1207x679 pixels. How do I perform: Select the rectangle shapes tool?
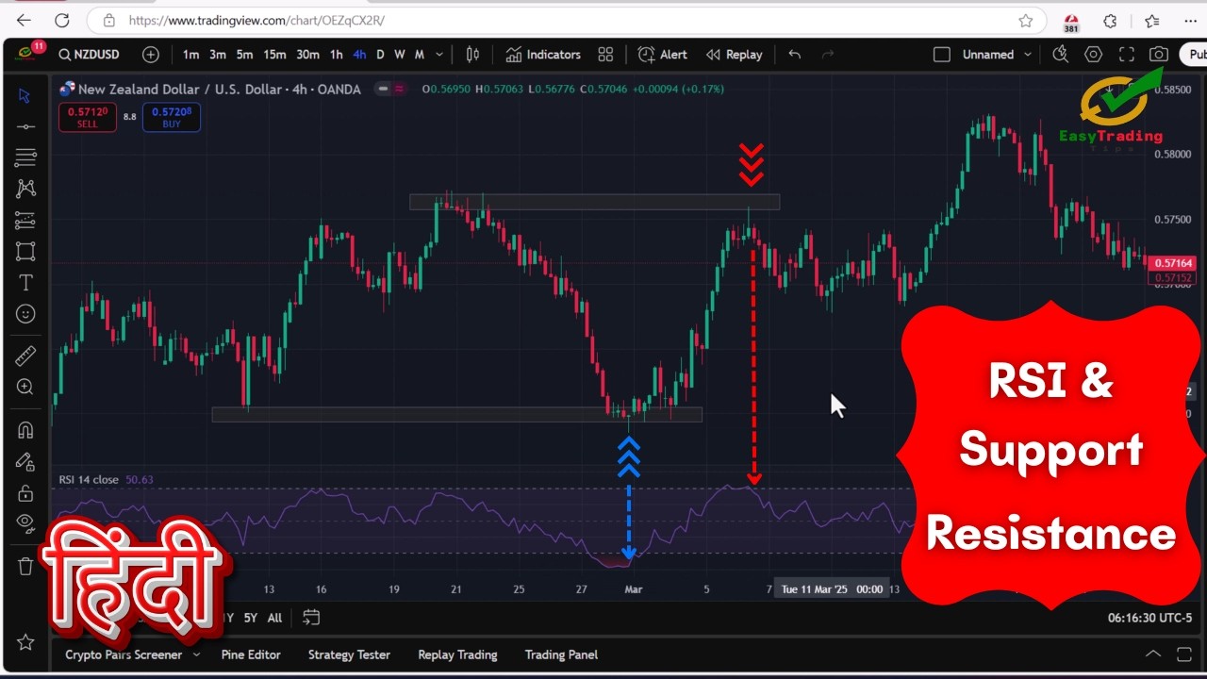pos(25,251)
